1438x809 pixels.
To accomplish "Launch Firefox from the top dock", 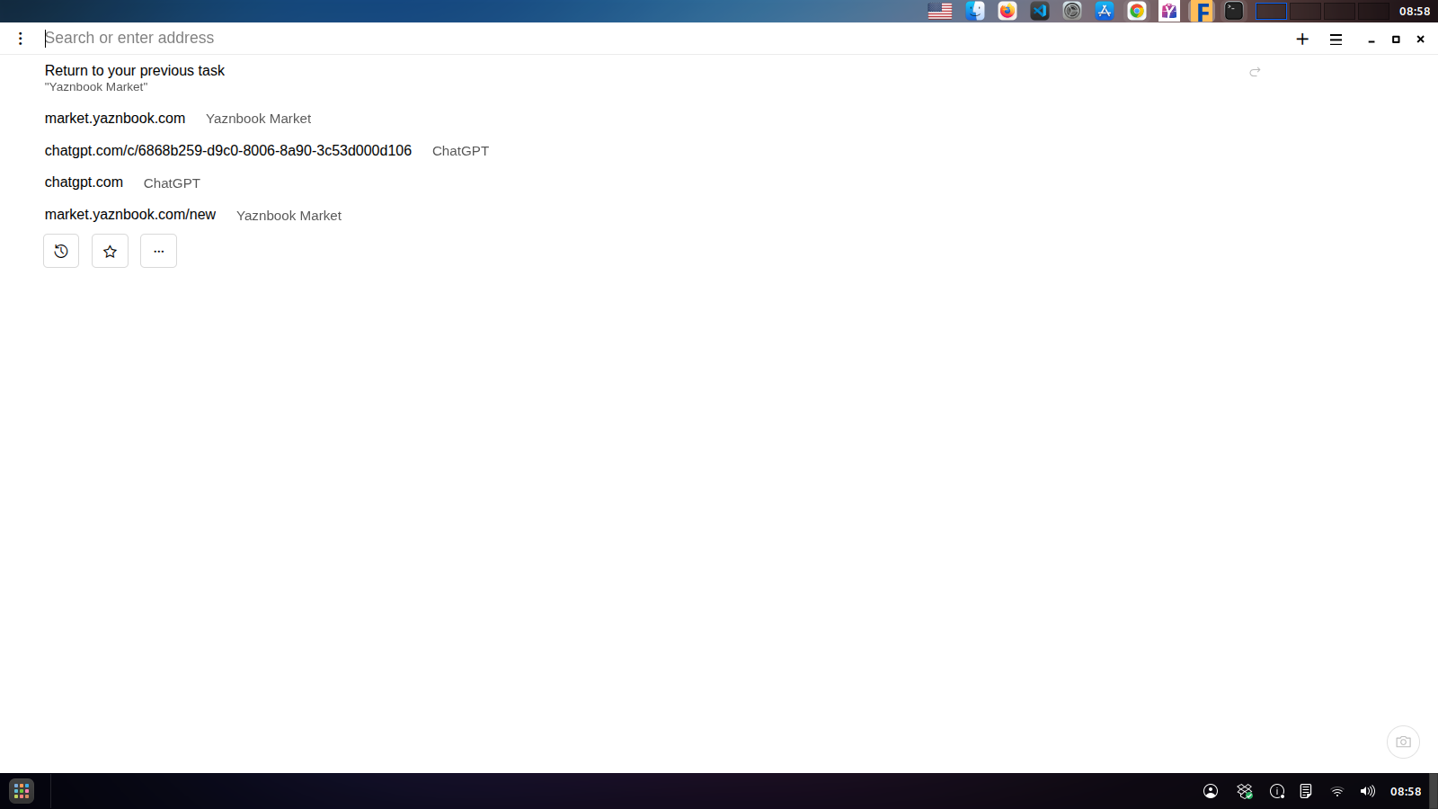I will [1007, 11].
